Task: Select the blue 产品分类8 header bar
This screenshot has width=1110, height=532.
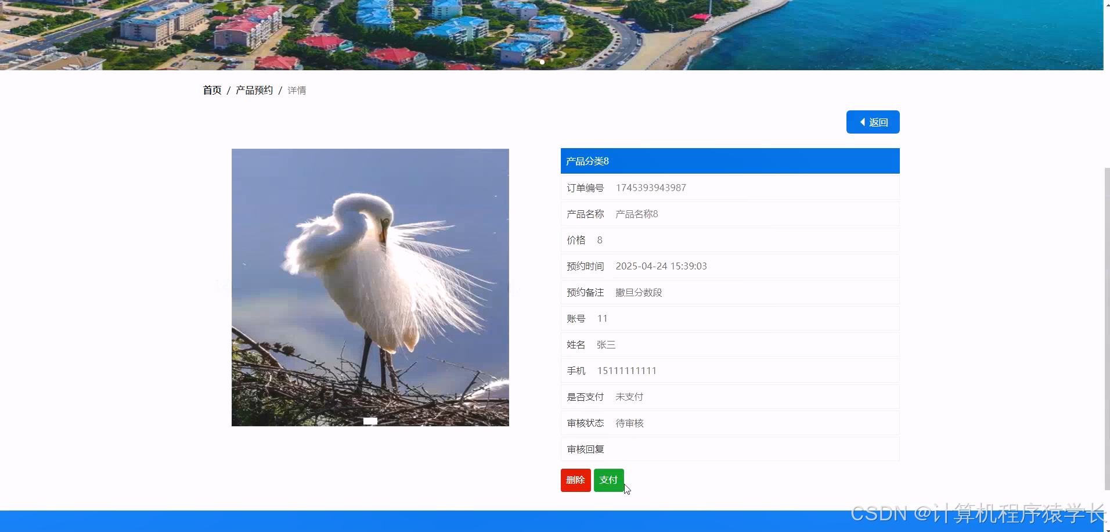Action: click(729, 161)
